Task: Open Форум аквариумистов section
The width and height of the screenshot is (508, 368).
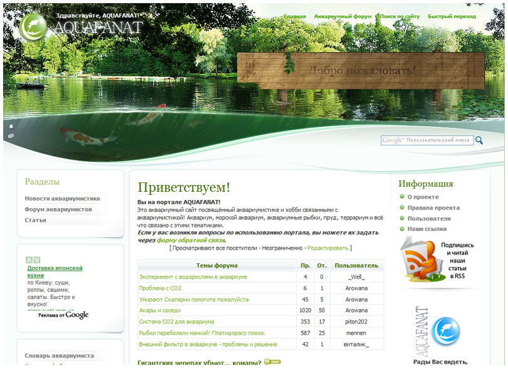Action: pyautogui.click(x=58, y=209)
